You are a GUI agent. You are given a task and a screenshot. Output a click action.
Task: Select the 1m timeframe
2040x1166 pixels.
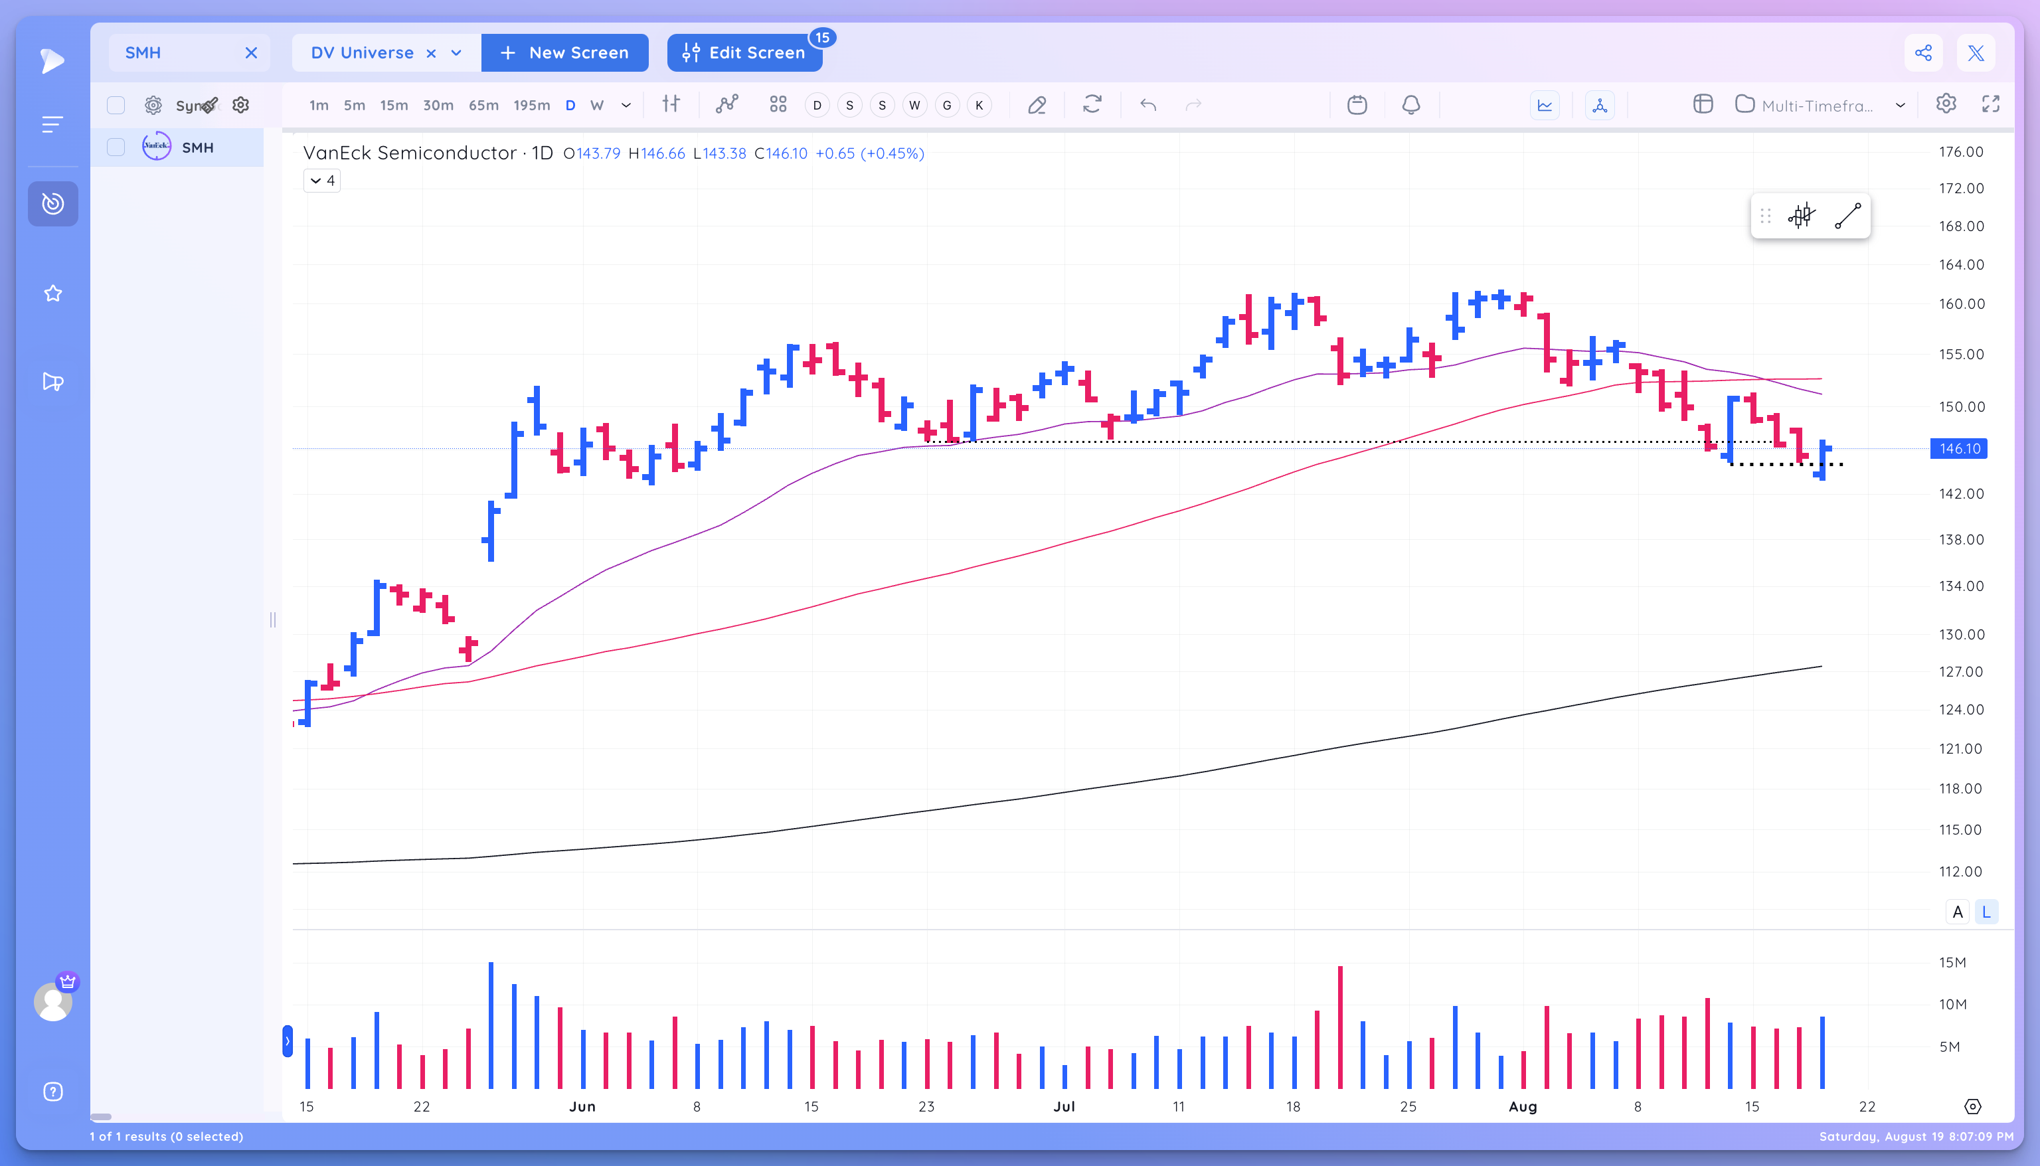pos(319,105)
